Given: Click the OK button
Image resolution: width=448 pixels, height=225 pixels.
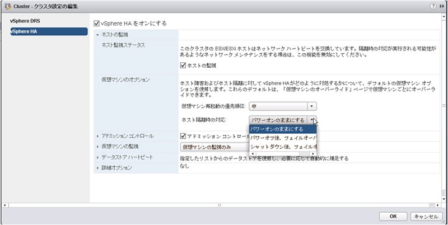Looking at the screenshot, I should pos(393,217).
